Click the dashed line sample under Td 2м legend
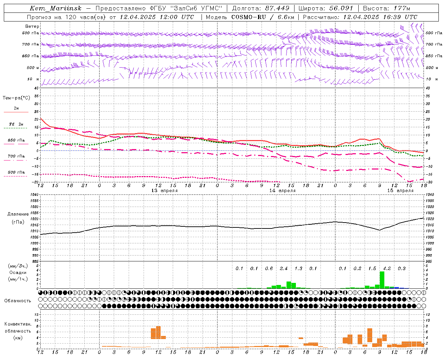Image resolution: width=444 pixels, height=355 pixels. [16, 128]
